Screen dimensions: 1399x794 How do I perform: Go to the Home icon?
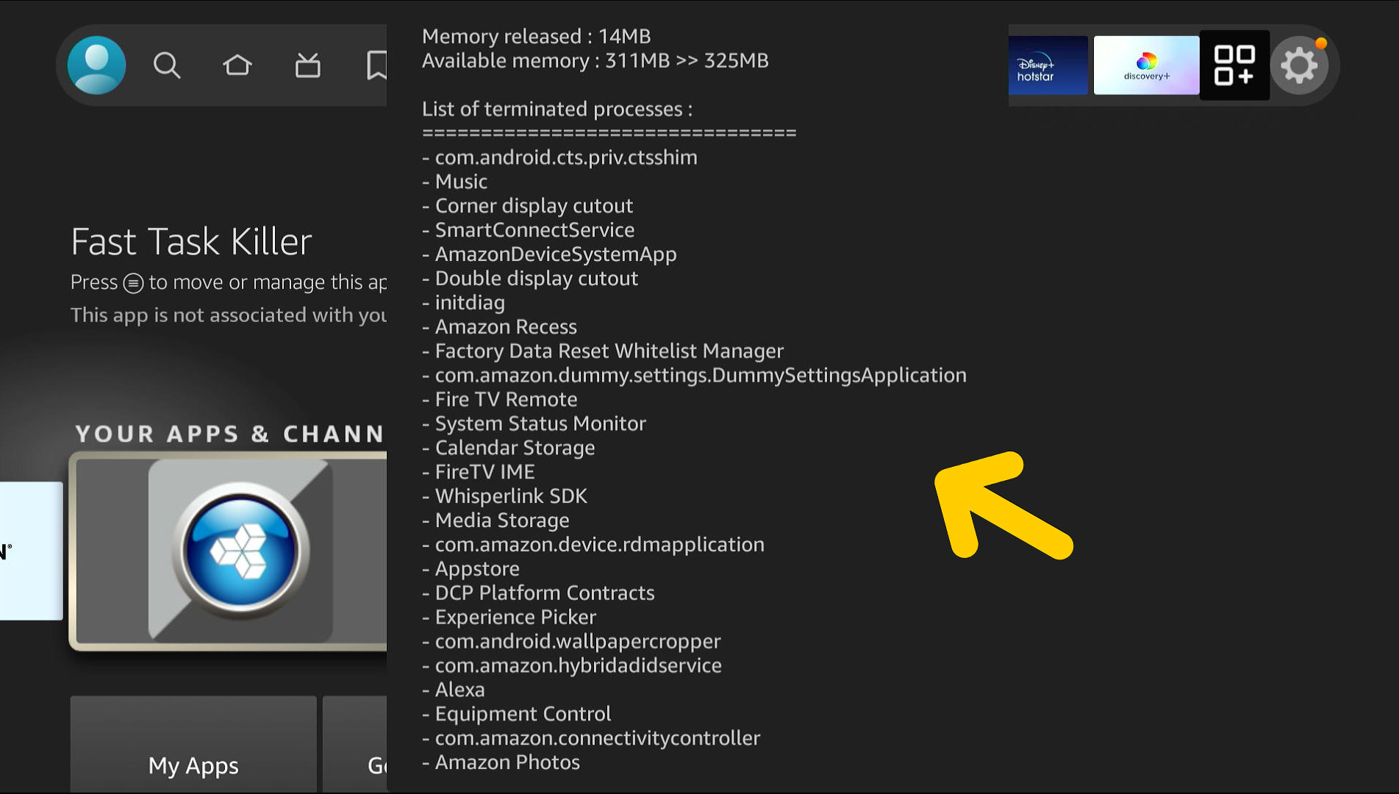(x=237, y=65)
